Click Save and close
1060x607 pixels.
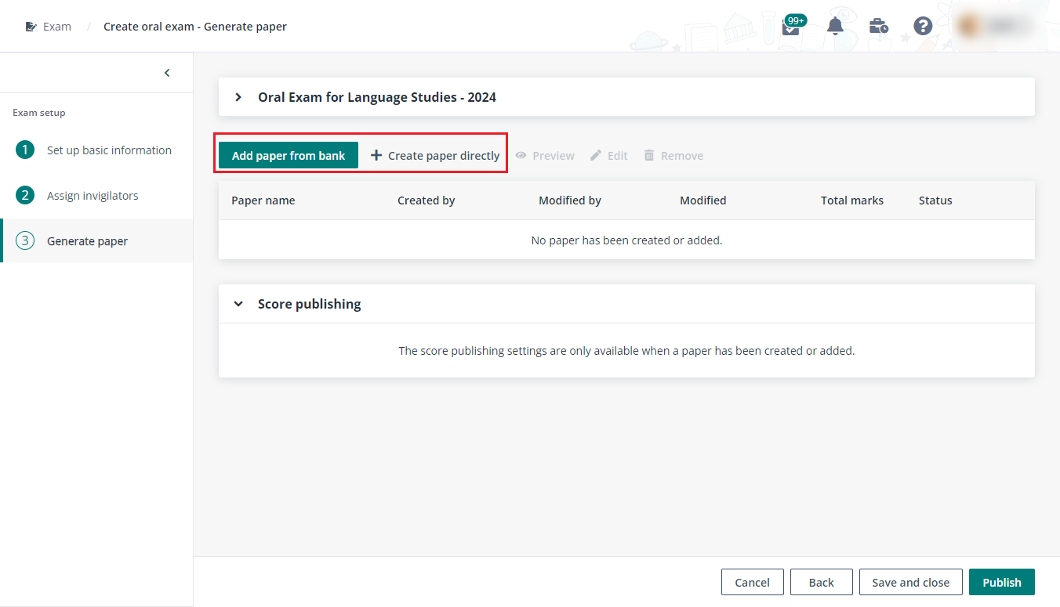pyautogui.click(x=910, y=582)
